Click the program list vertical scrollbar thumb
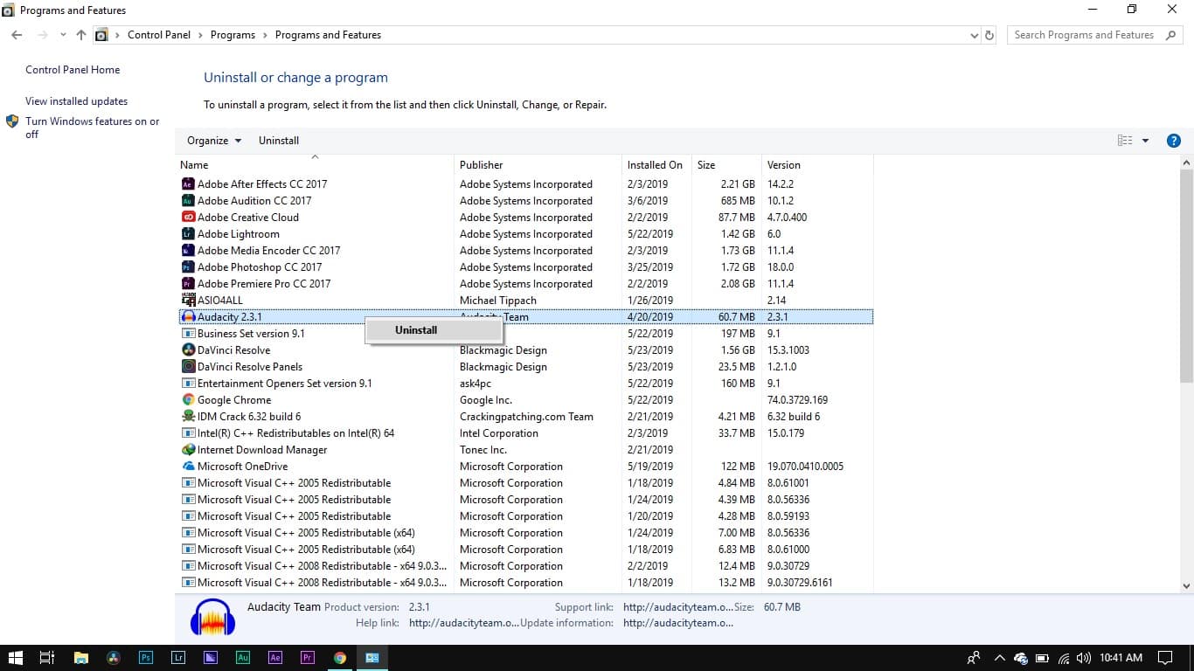The width and height of the screenshot is (1194, 671). click(x=1186, y=275)
